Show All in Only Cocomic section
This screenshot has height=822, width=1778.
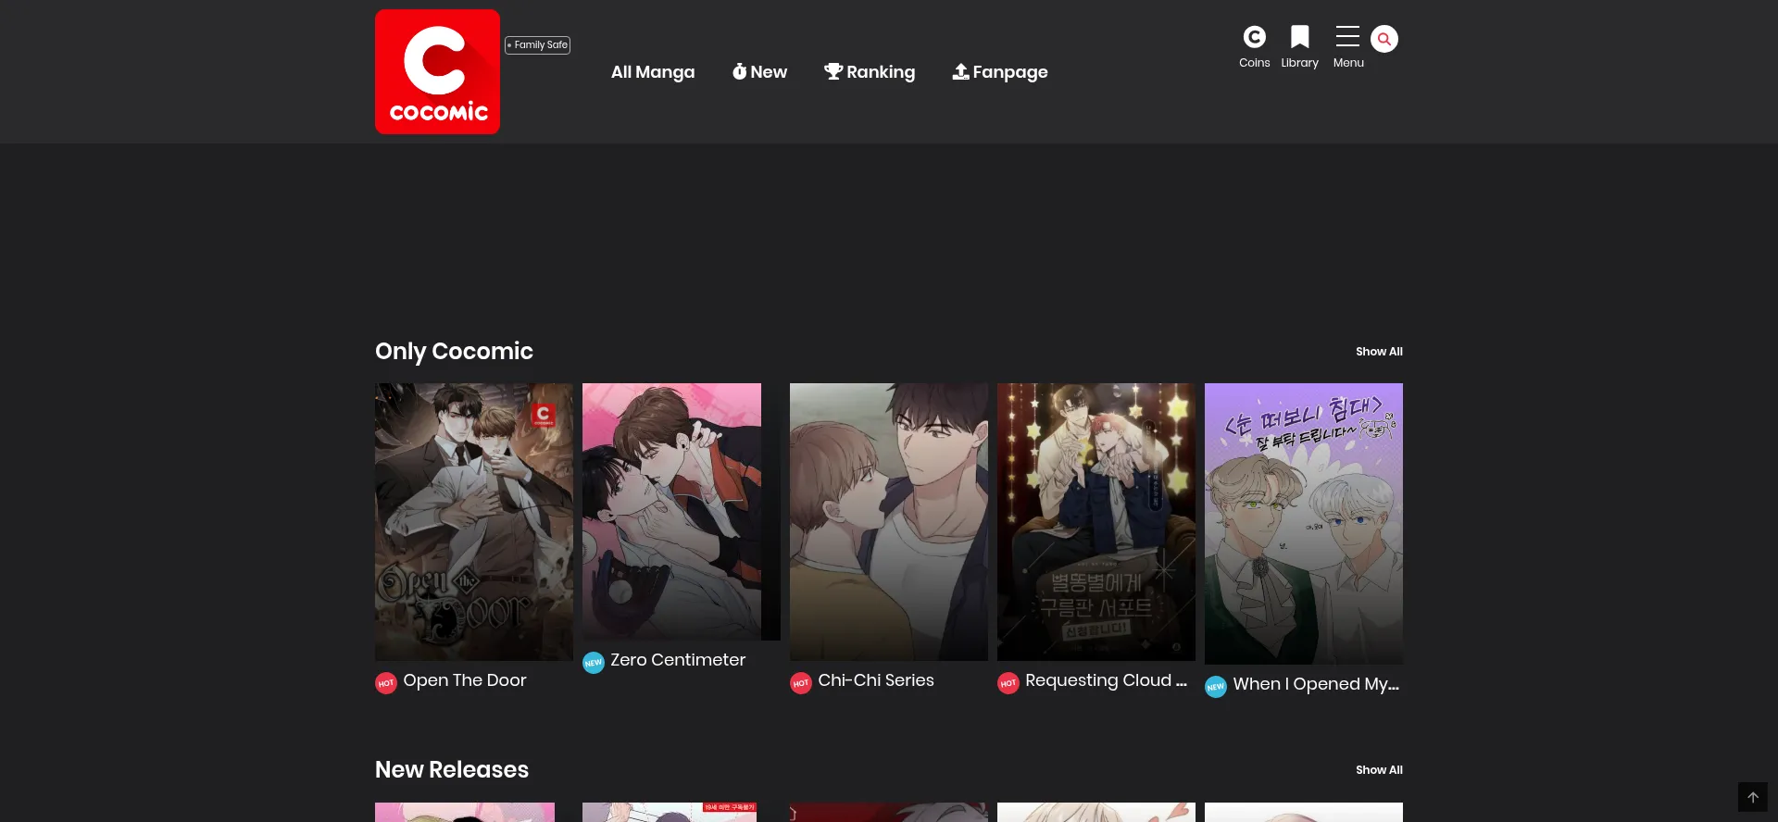click(1378, 352)
